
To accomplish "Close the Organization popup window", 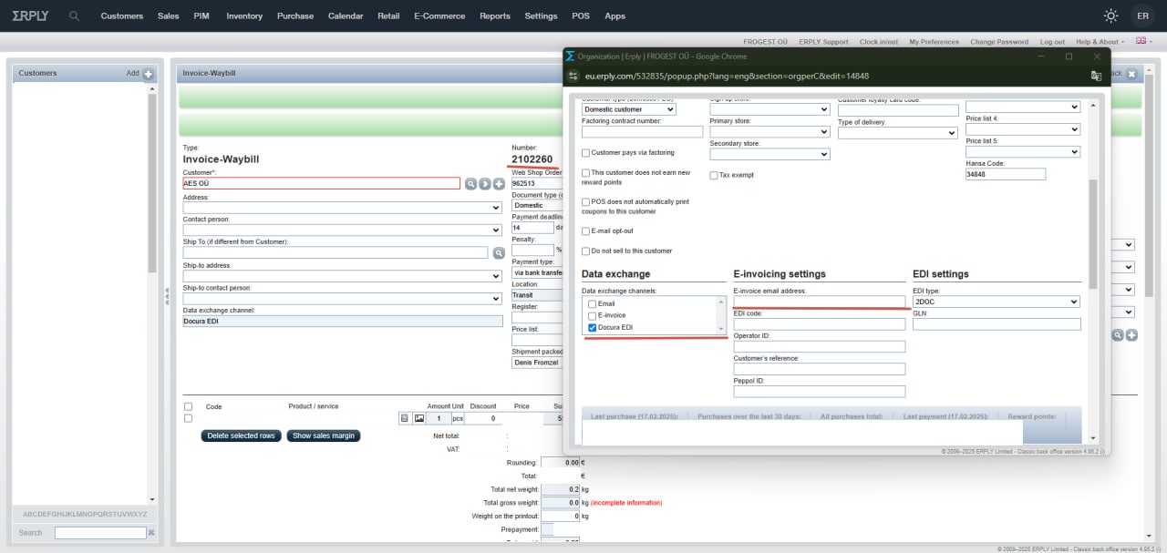I will point(1097,56).
